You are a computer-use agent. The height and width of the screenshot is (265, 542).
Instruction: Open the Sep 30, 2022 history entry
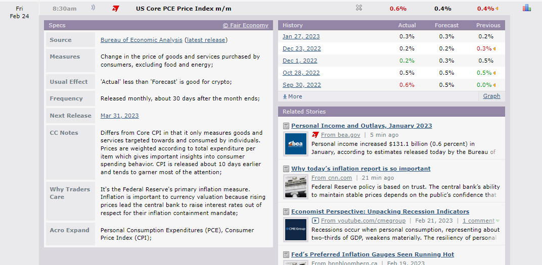[301, 85]
